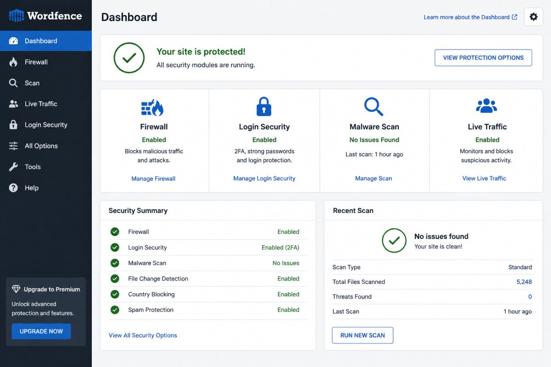Viewport: 551px width, 367px height.
Task: Open the Manage Firewall link
Action: (x=153, y=178)
